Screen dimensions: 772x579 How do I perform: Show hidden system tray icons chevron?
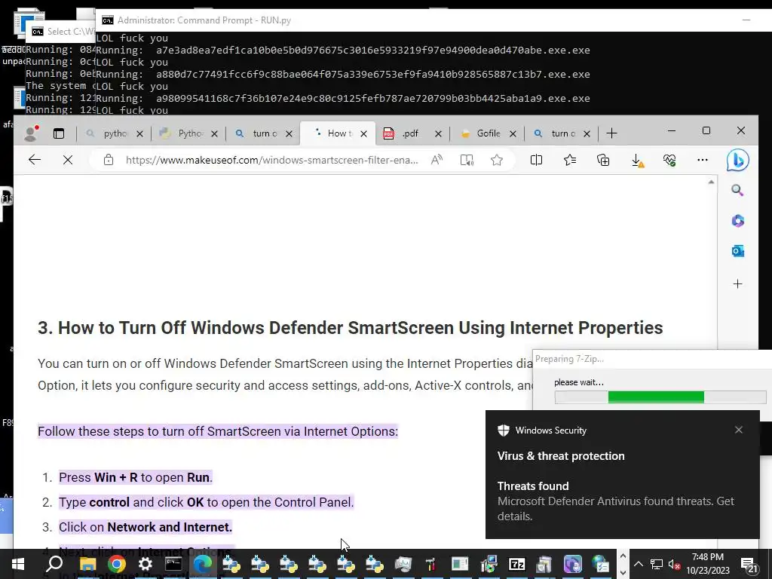[638, 564]
